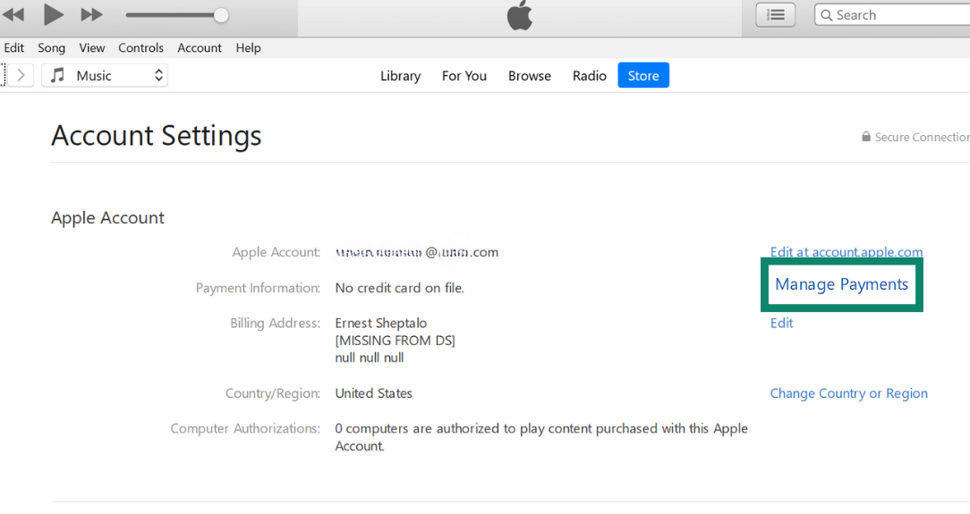Click Change Country or Region link
The width and height of the screenshot is (970, 514).
pyautogui.click(x=848, y=393)
